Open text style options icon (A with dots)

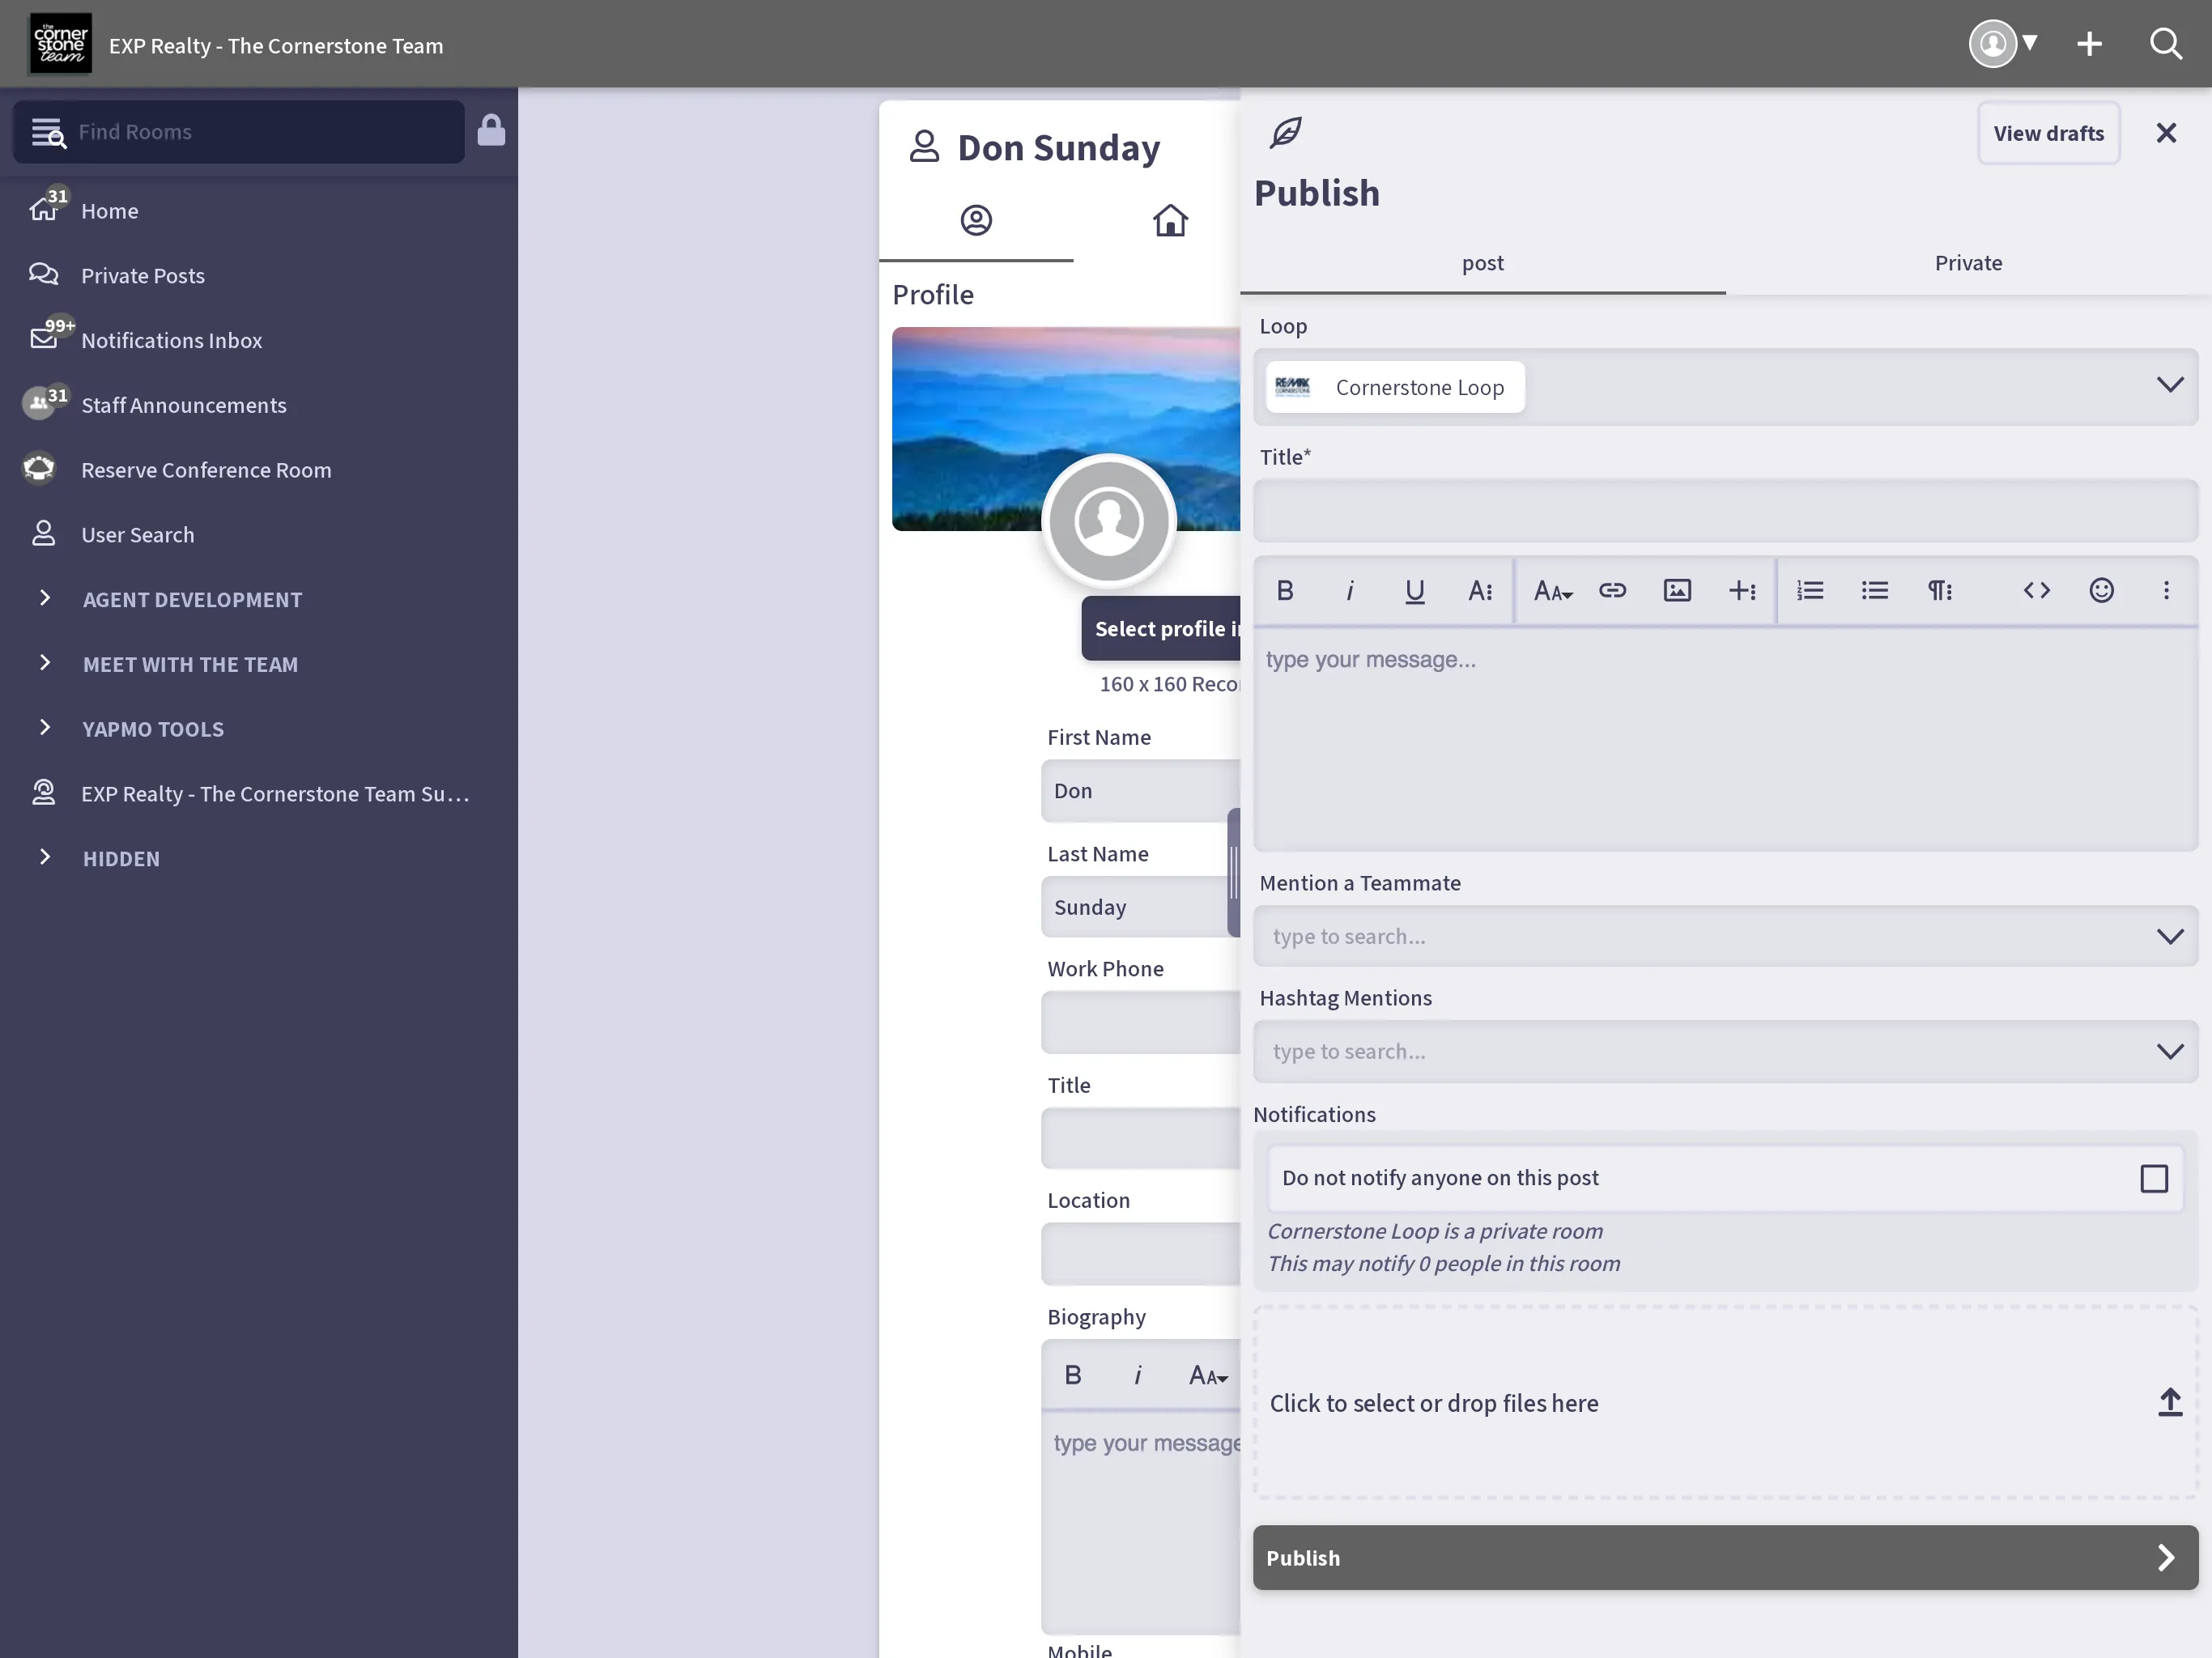(1480, 591)
